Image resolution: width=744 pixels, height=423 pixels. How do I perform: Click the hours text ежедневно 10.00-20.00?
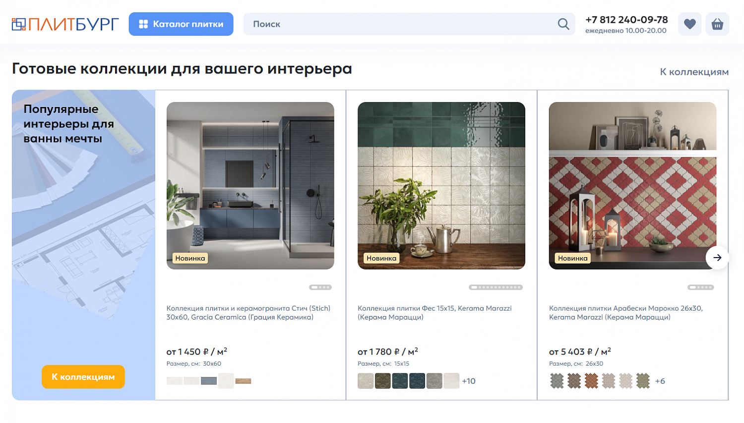626,31
